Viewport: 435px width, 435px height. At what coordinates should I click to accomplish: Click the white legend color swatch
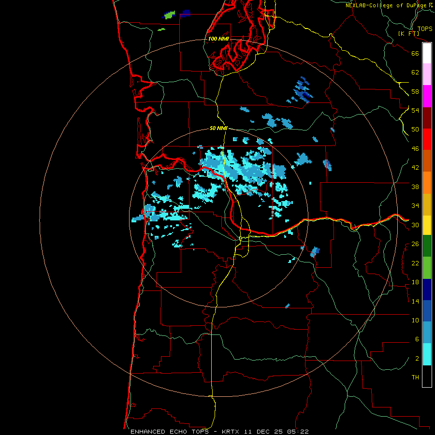[427, 53]
